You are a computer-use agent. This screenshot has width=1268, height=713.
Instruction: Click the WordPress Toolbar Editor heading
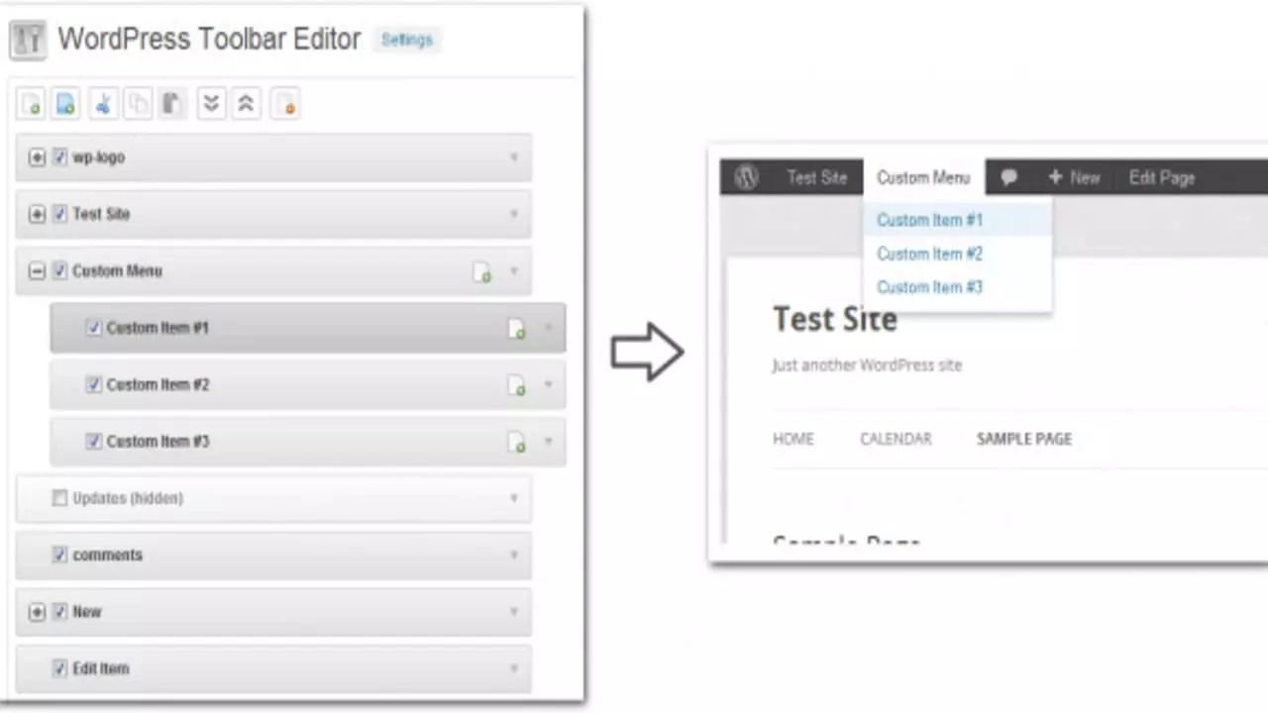point(209,40)
